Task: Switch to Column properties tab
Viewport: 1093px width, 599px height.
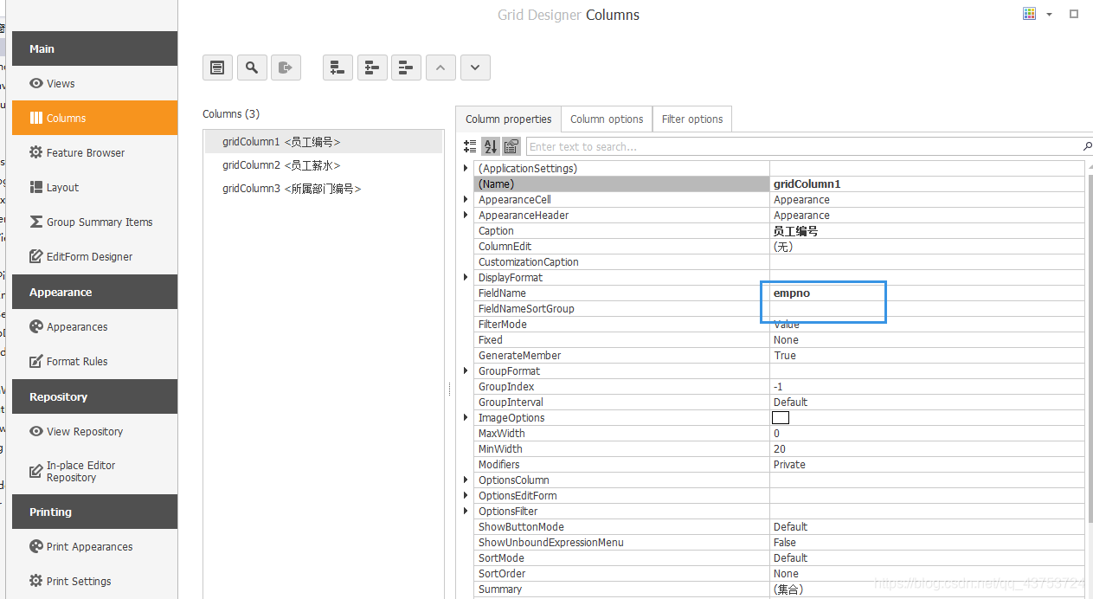Action: tap(508, 119)
